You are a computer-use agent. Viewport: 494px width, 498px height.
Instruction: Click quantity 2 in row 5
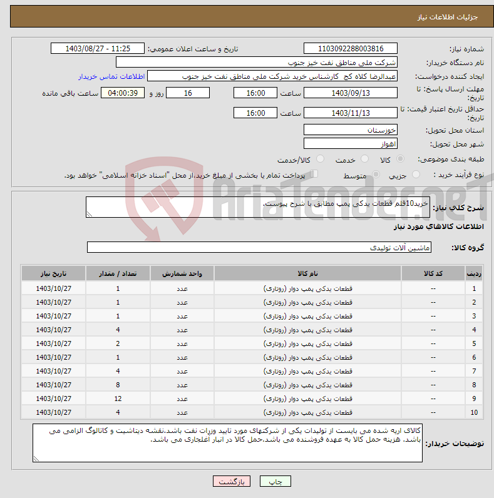click(118, 343)
